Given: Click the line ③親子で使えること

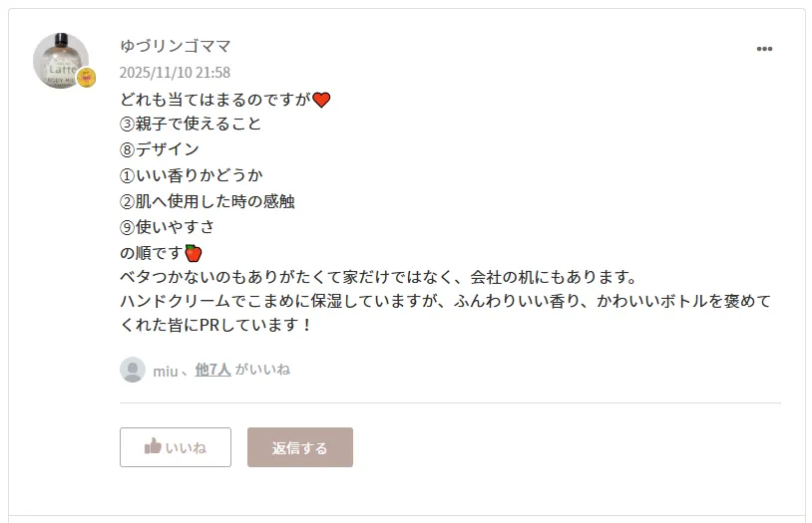Looking at the screenshot, I should point(191,124).
